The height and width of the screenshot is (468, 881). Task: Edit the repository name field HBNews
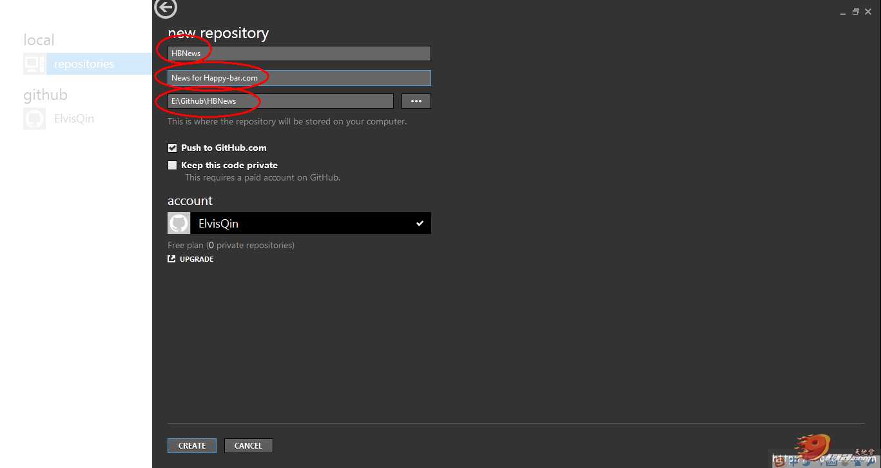click(299, 54)
